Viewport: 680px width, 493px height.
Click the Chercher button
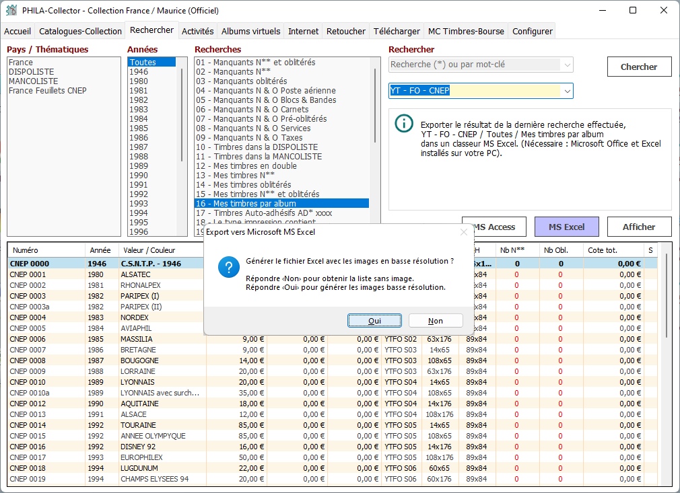[x=638, y=67]
